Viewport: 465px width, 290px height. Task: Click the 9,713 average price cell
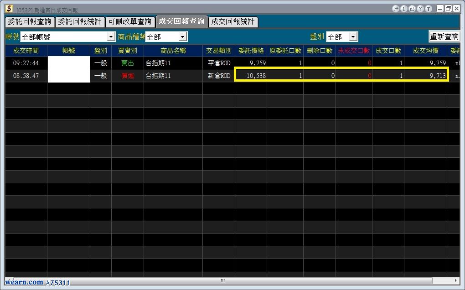[x=426, y=76]
